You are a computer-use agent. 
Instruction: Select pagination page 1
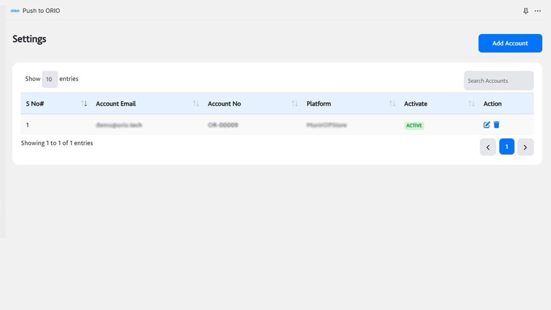tap(507, 147)
